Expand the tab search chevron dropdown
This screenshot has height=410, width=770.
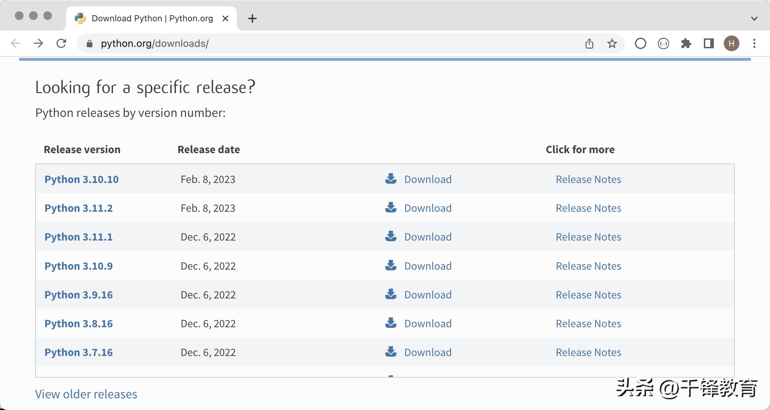pos(754,18)
